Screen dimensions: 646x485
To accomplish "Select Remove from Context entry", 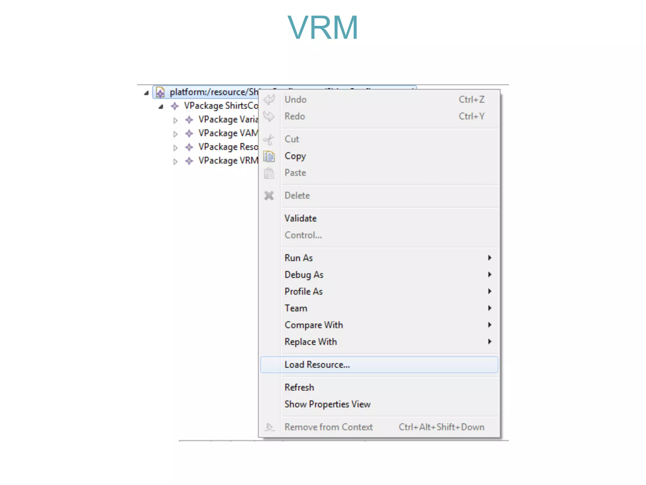I will (x=379, y=427).
